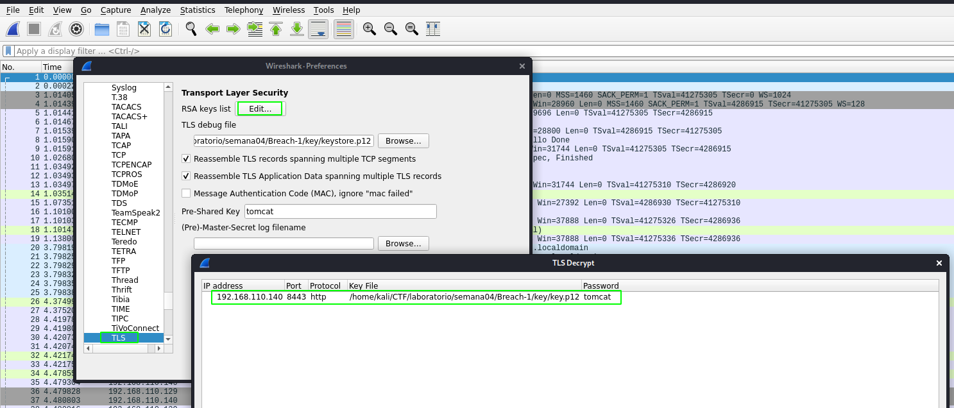954x408 pixels.
Task: Select TELNET in the protocol list
Action: 126,232
